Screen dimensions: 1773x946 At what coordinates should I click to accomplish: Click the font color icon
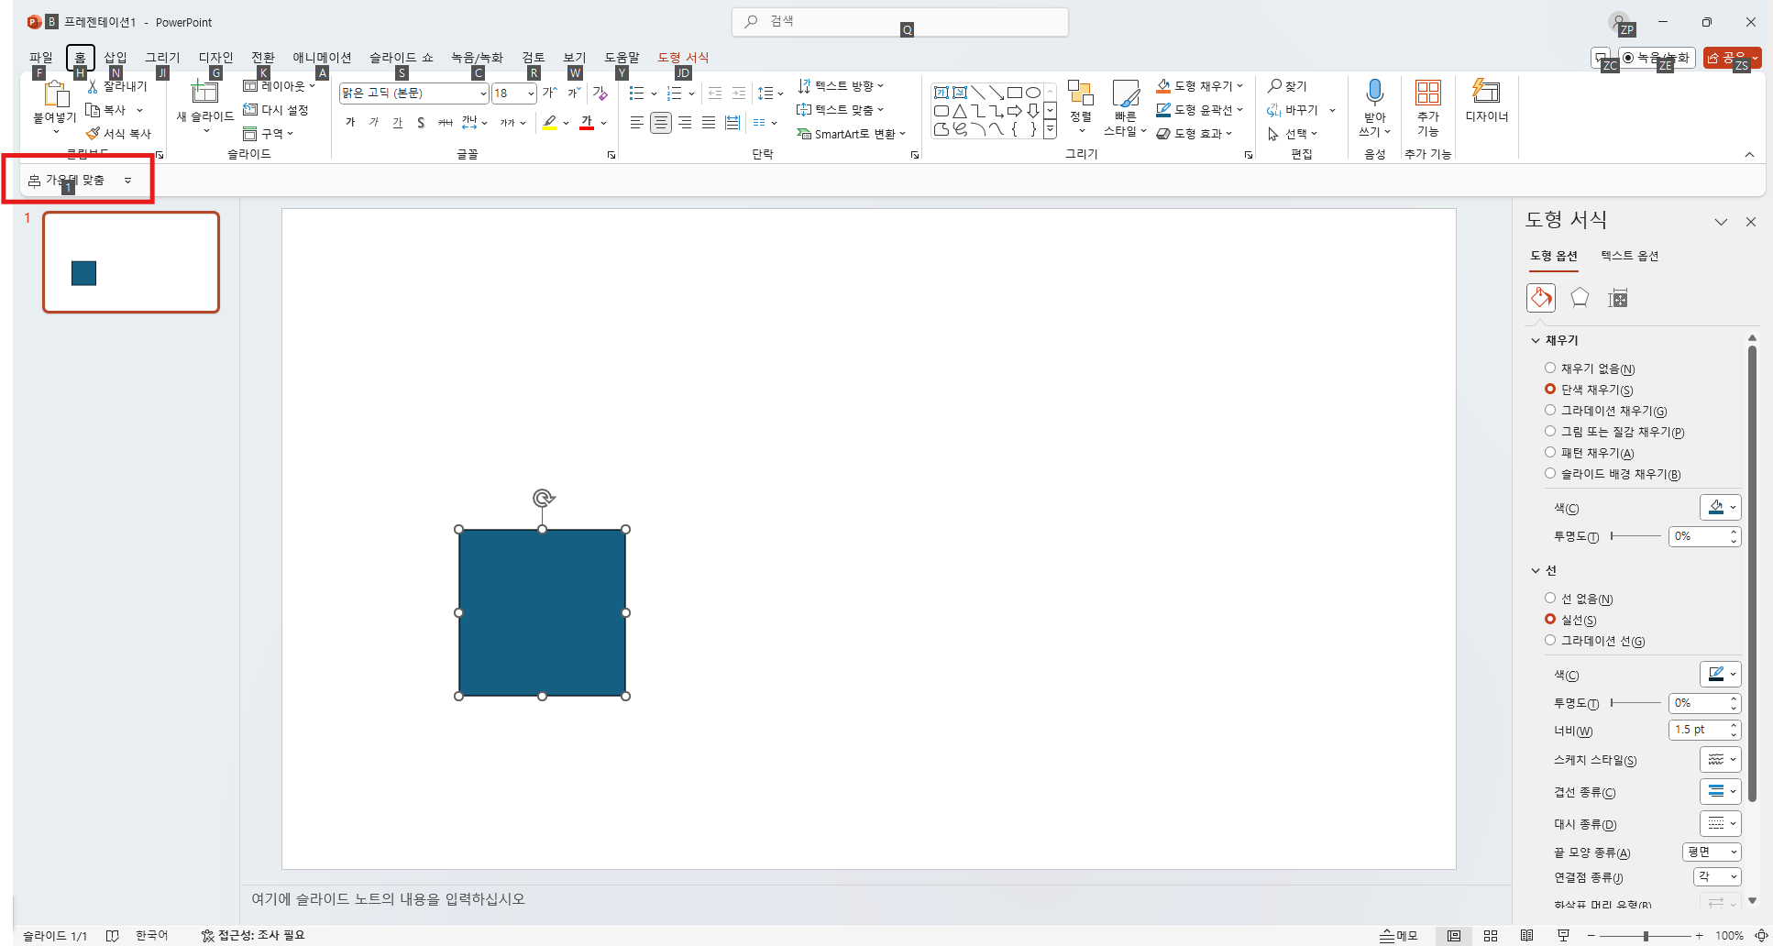coord(587,123)
